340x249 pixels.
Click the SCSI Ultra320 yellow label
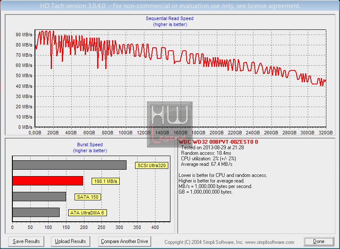coord(152,165)
